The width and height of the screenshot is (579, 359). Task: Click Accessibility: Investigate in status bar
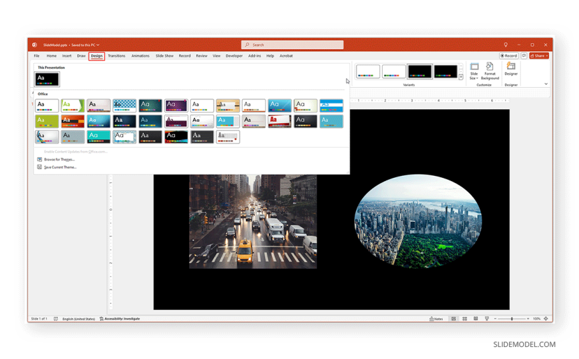[x=120, y=318]
